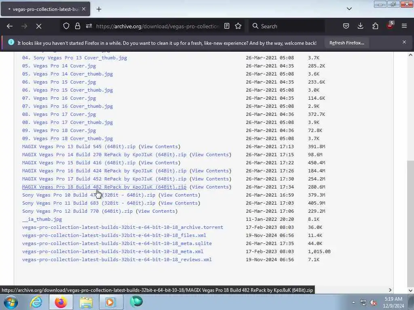Open 08. Vegas Pro 17 Cover.jpg
Screen dimensions: 414x310
59,114
